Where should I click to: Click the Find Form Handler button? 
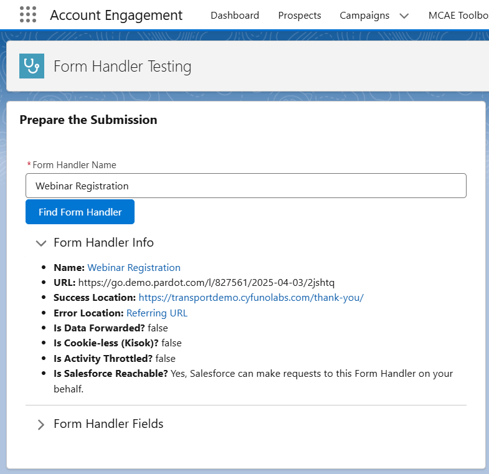(x=80, y=212)
